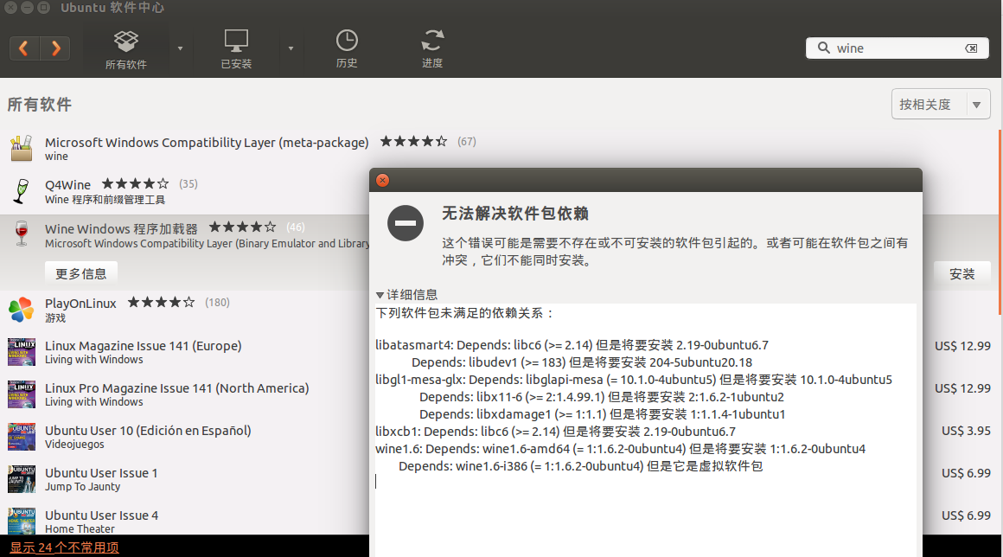Image resolution: width=1003 pixels, height=557 pixels.
Task: Click Ubuntu User Issue 1 cover thumbnail
Action: tap(21, 479)
